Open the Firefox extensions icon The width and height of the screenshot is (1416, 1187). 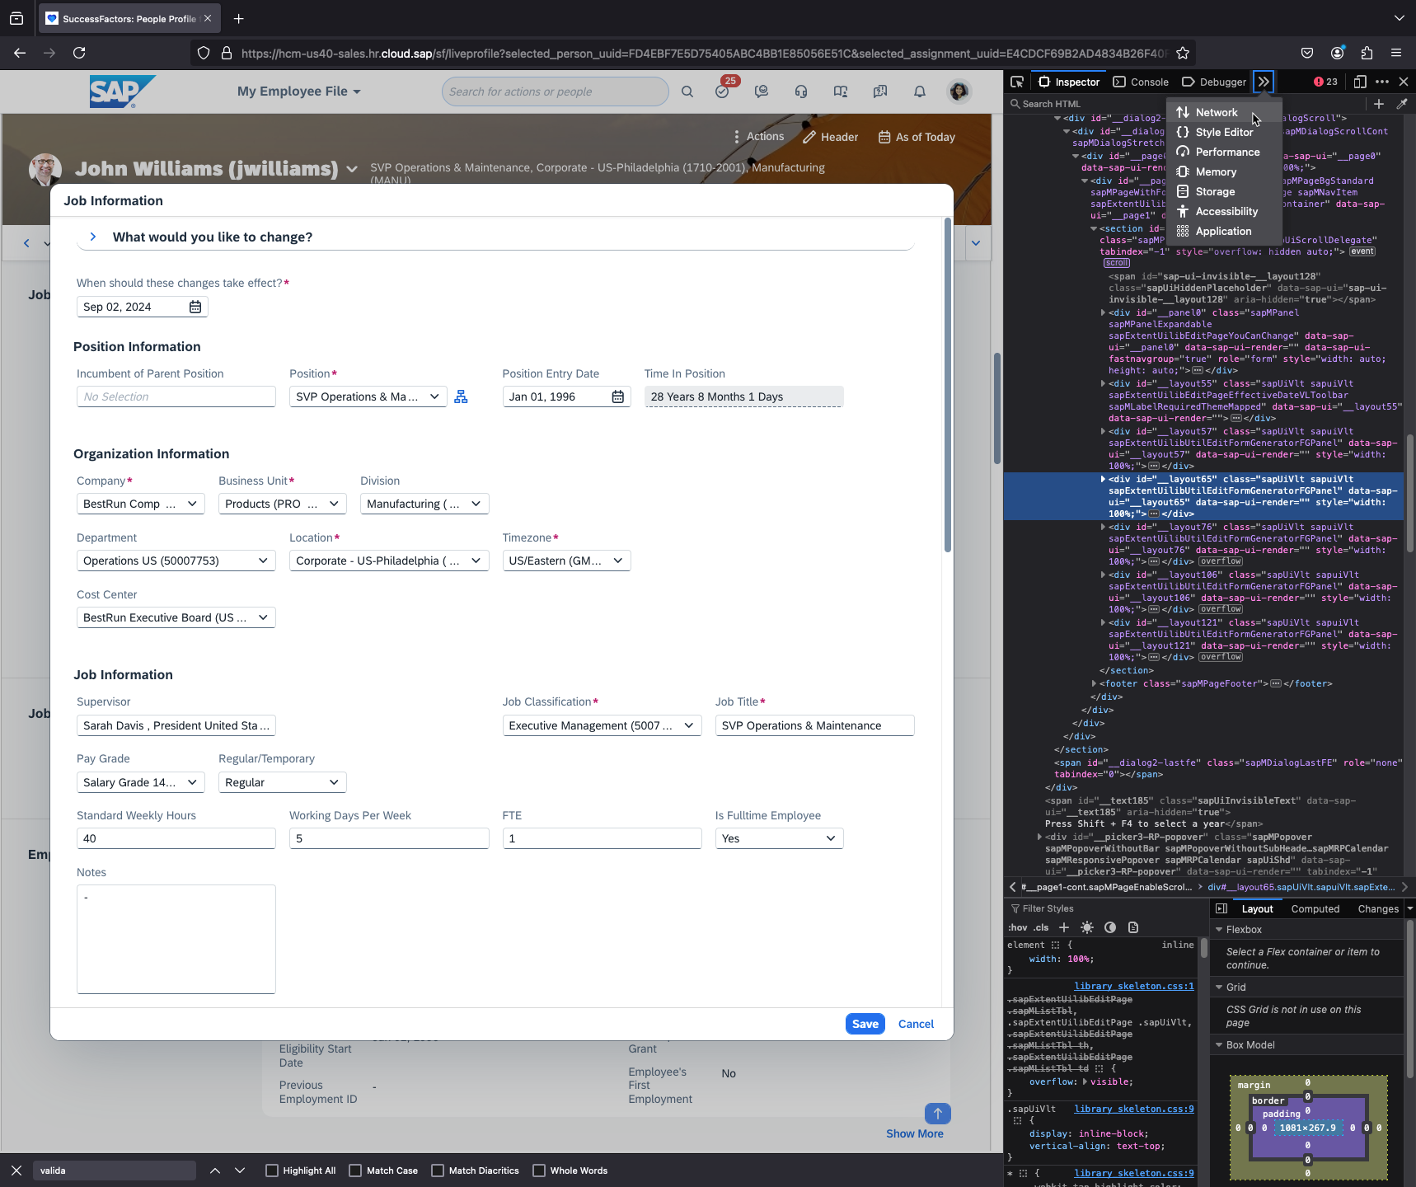click(x=1367, y=53)
